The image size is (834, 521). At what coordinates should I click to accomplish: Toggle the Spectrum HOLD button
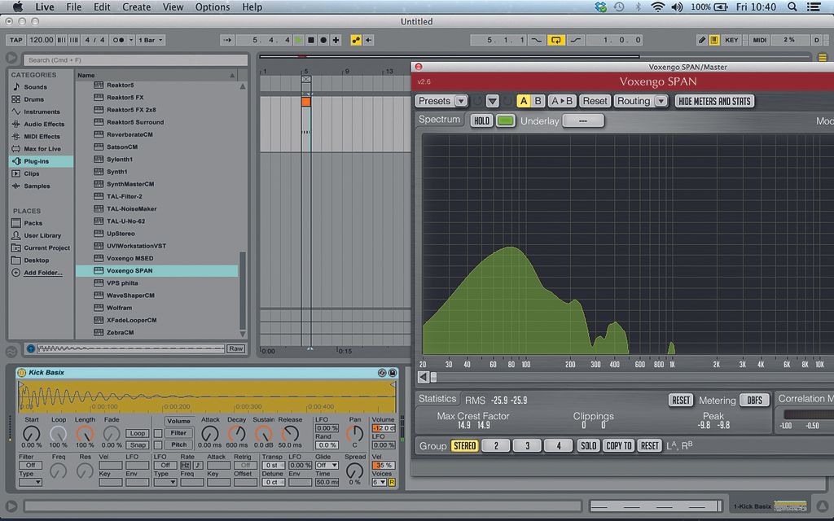coord(481,120)
